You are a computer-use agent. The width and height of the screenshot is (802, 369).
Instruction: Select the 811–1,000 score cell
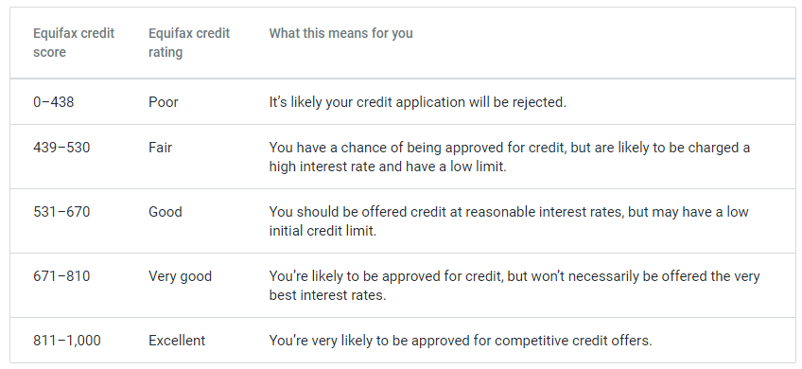click(x=67, y=341)
